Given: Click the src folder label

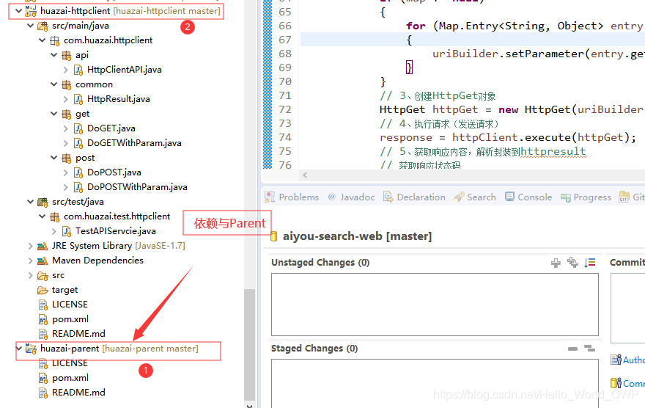Looking at the screenshot, I should pyautogui.click(x=59, y=275).
